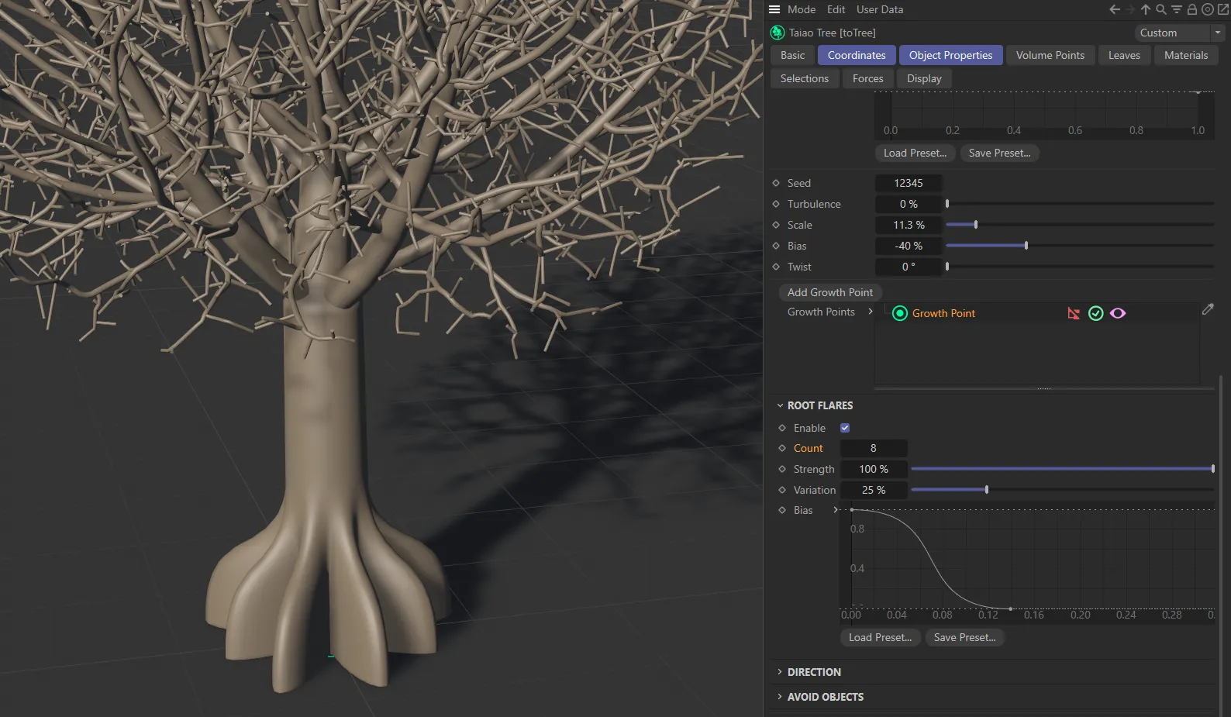Click the red tag on Growth Point
1231x717 pixels.
(x=1074, y=313)
